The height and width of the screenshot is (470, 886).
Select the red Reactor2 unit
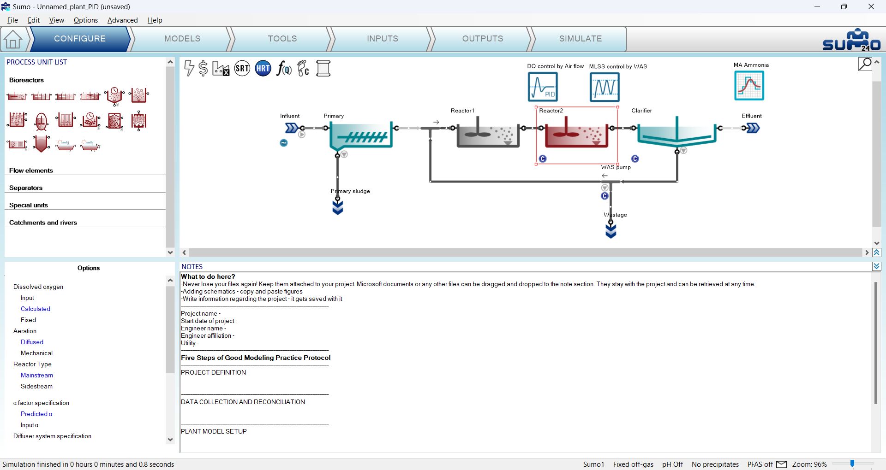pos(577,132)
